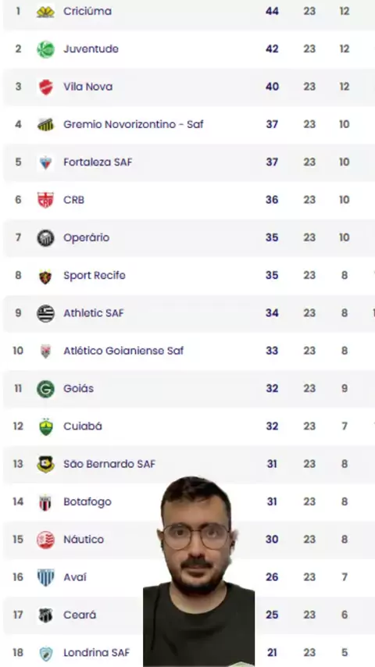This screenshot has width=375, height=667.
Task: Click the presenter's video overlay
Action: 198,571
